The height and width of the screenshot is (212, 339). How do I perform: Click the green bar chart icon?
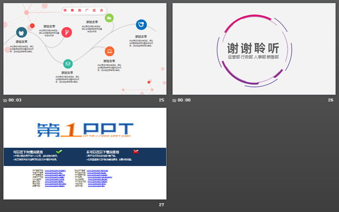click(109, 18)
